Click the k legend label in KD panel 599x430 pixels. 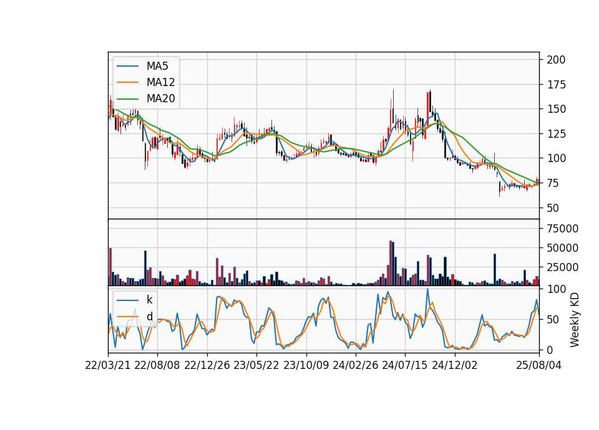[x=149, y=300]
